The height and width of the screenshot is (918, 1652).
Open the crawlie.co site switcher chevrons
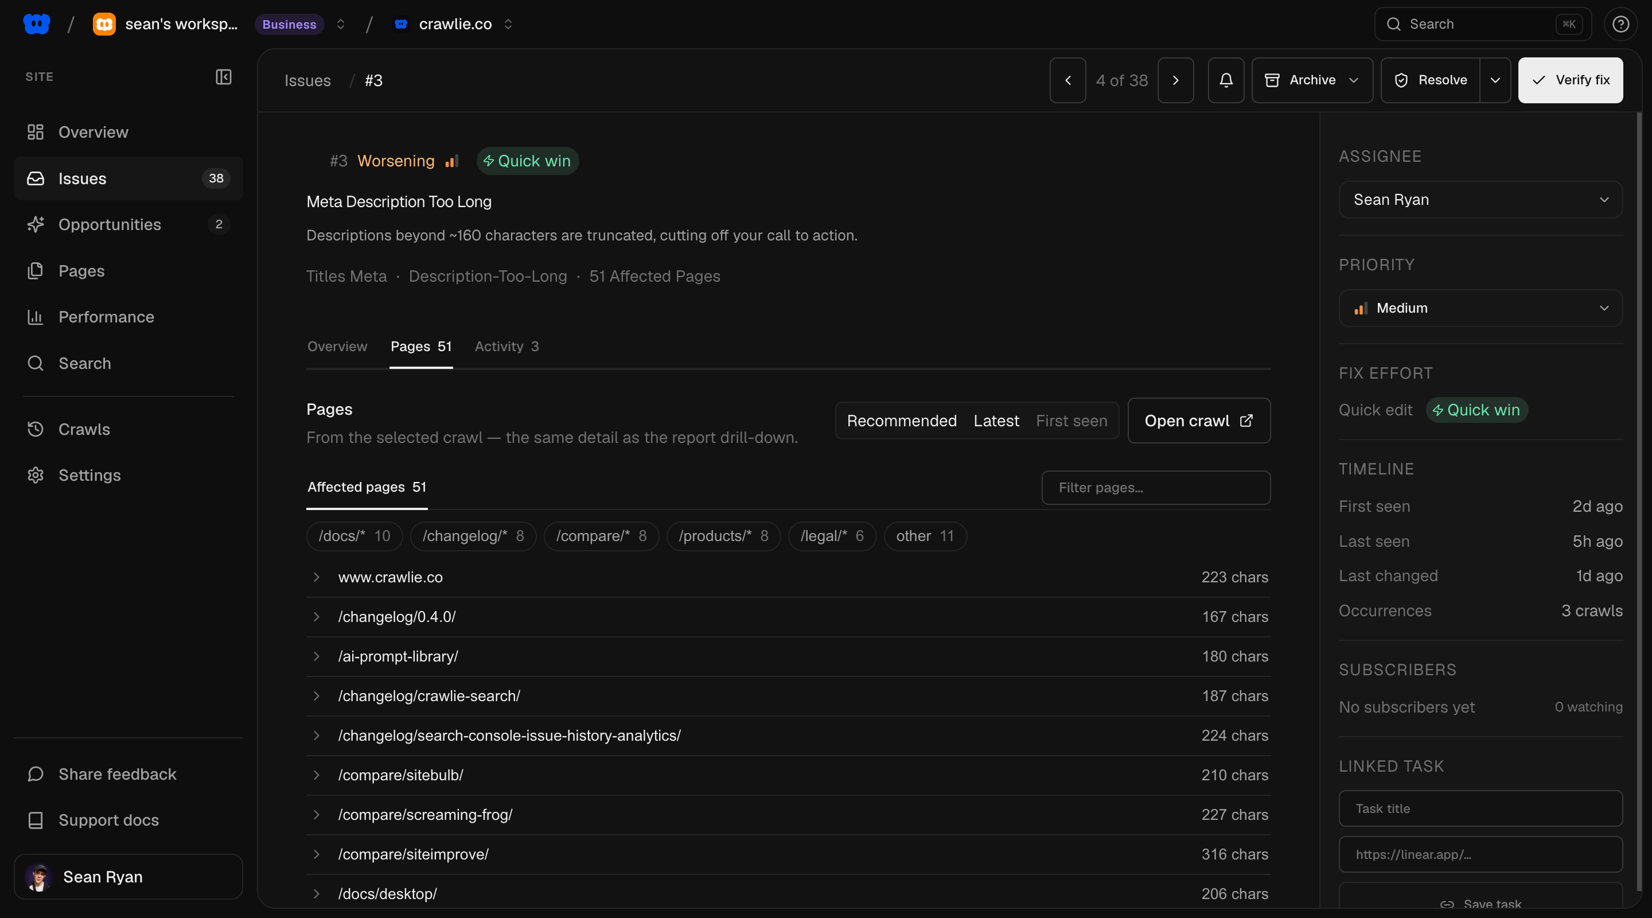click(508, 24)
